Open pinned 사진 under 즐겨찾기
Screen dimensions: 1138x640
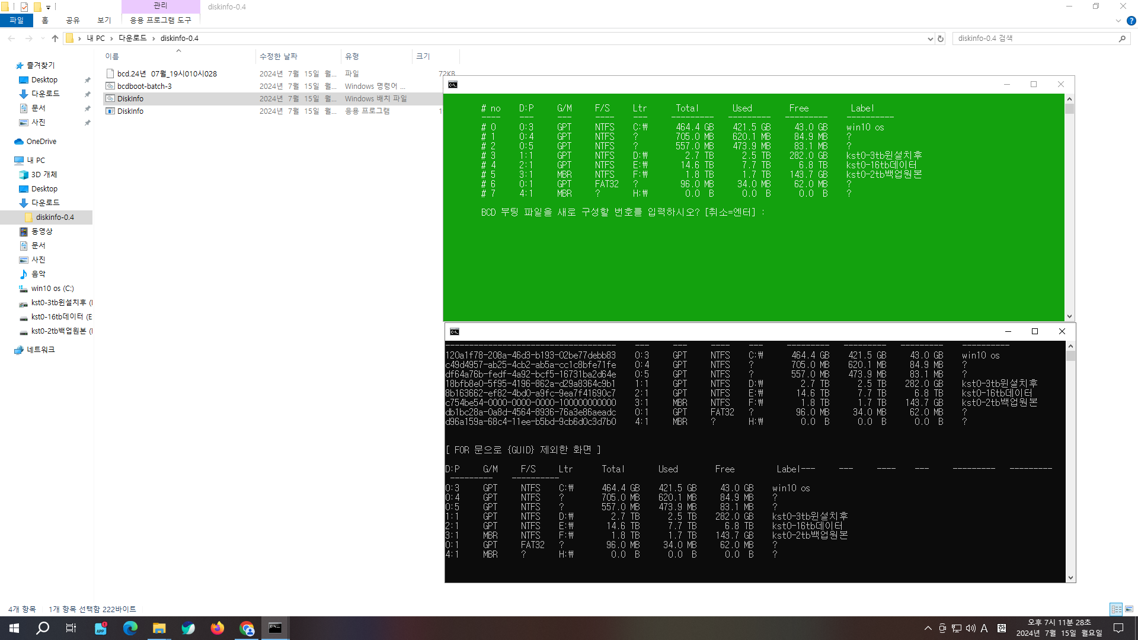click(38, 122)
